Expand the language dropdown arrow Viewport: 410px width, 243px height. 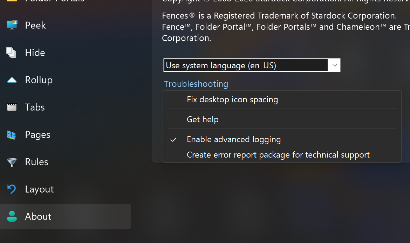coord(334,65)
